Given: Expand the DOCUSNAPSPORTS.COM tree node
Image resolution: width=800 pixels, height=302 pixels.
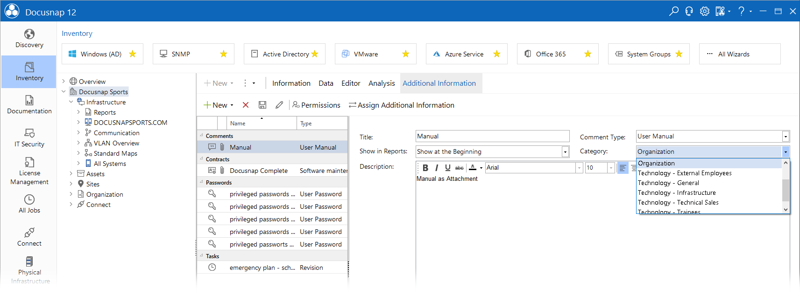Looking at the screenshot, I should (78, 123).
